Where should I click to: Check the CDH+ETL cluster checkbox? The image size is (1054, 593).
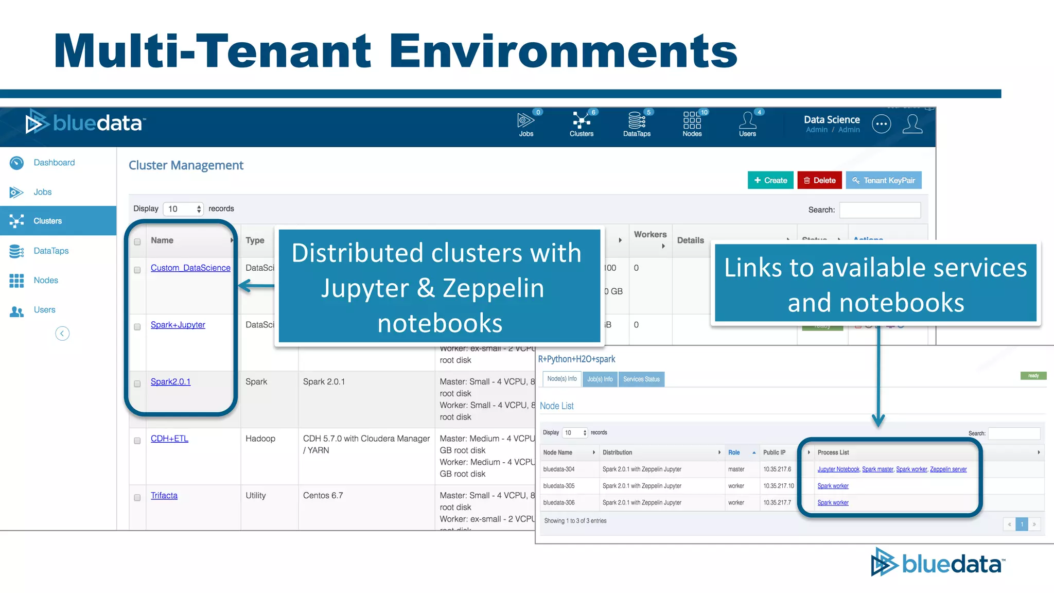[x=137, y=441]
